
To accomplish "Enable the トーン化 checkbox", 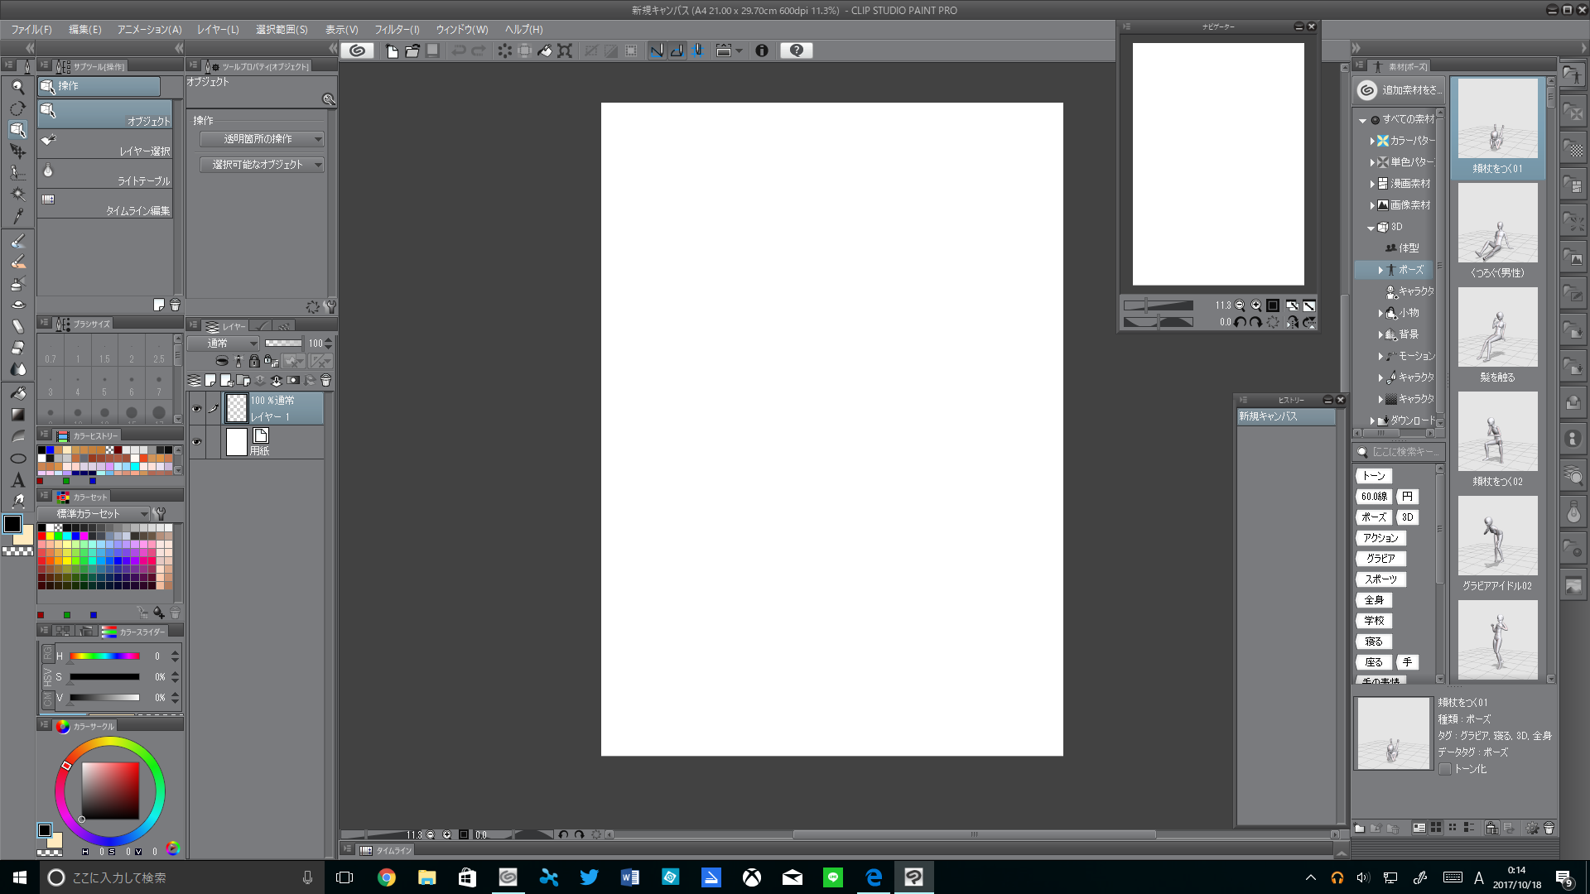I will [1445, 769].
